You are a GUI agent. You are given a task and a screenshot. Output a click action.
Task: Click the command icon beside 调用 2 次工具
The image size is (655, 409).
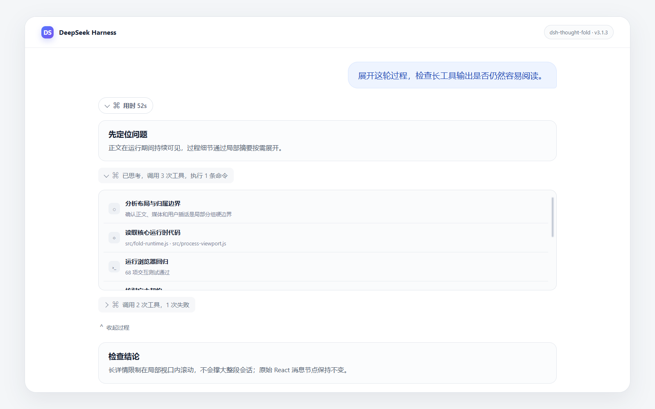[116, 305]
